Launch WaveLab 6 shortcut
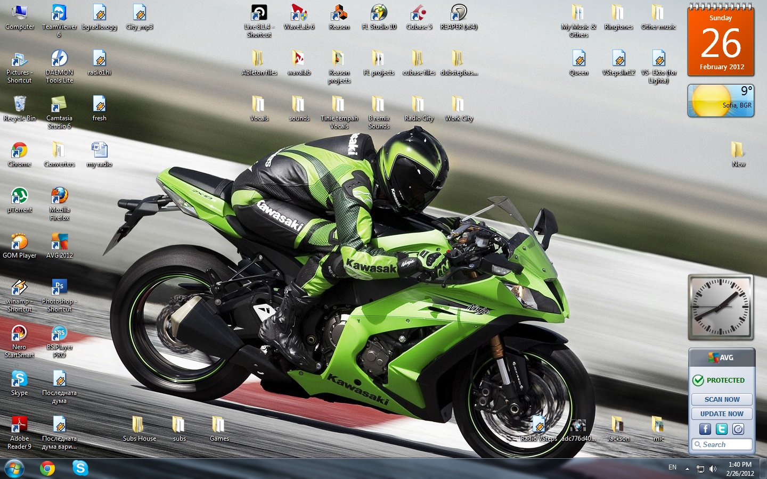The image size is (767, 479). click(x=299, y=17)
